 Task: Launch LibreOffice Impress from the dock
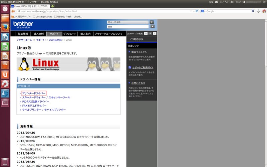[x=5, y=56]
